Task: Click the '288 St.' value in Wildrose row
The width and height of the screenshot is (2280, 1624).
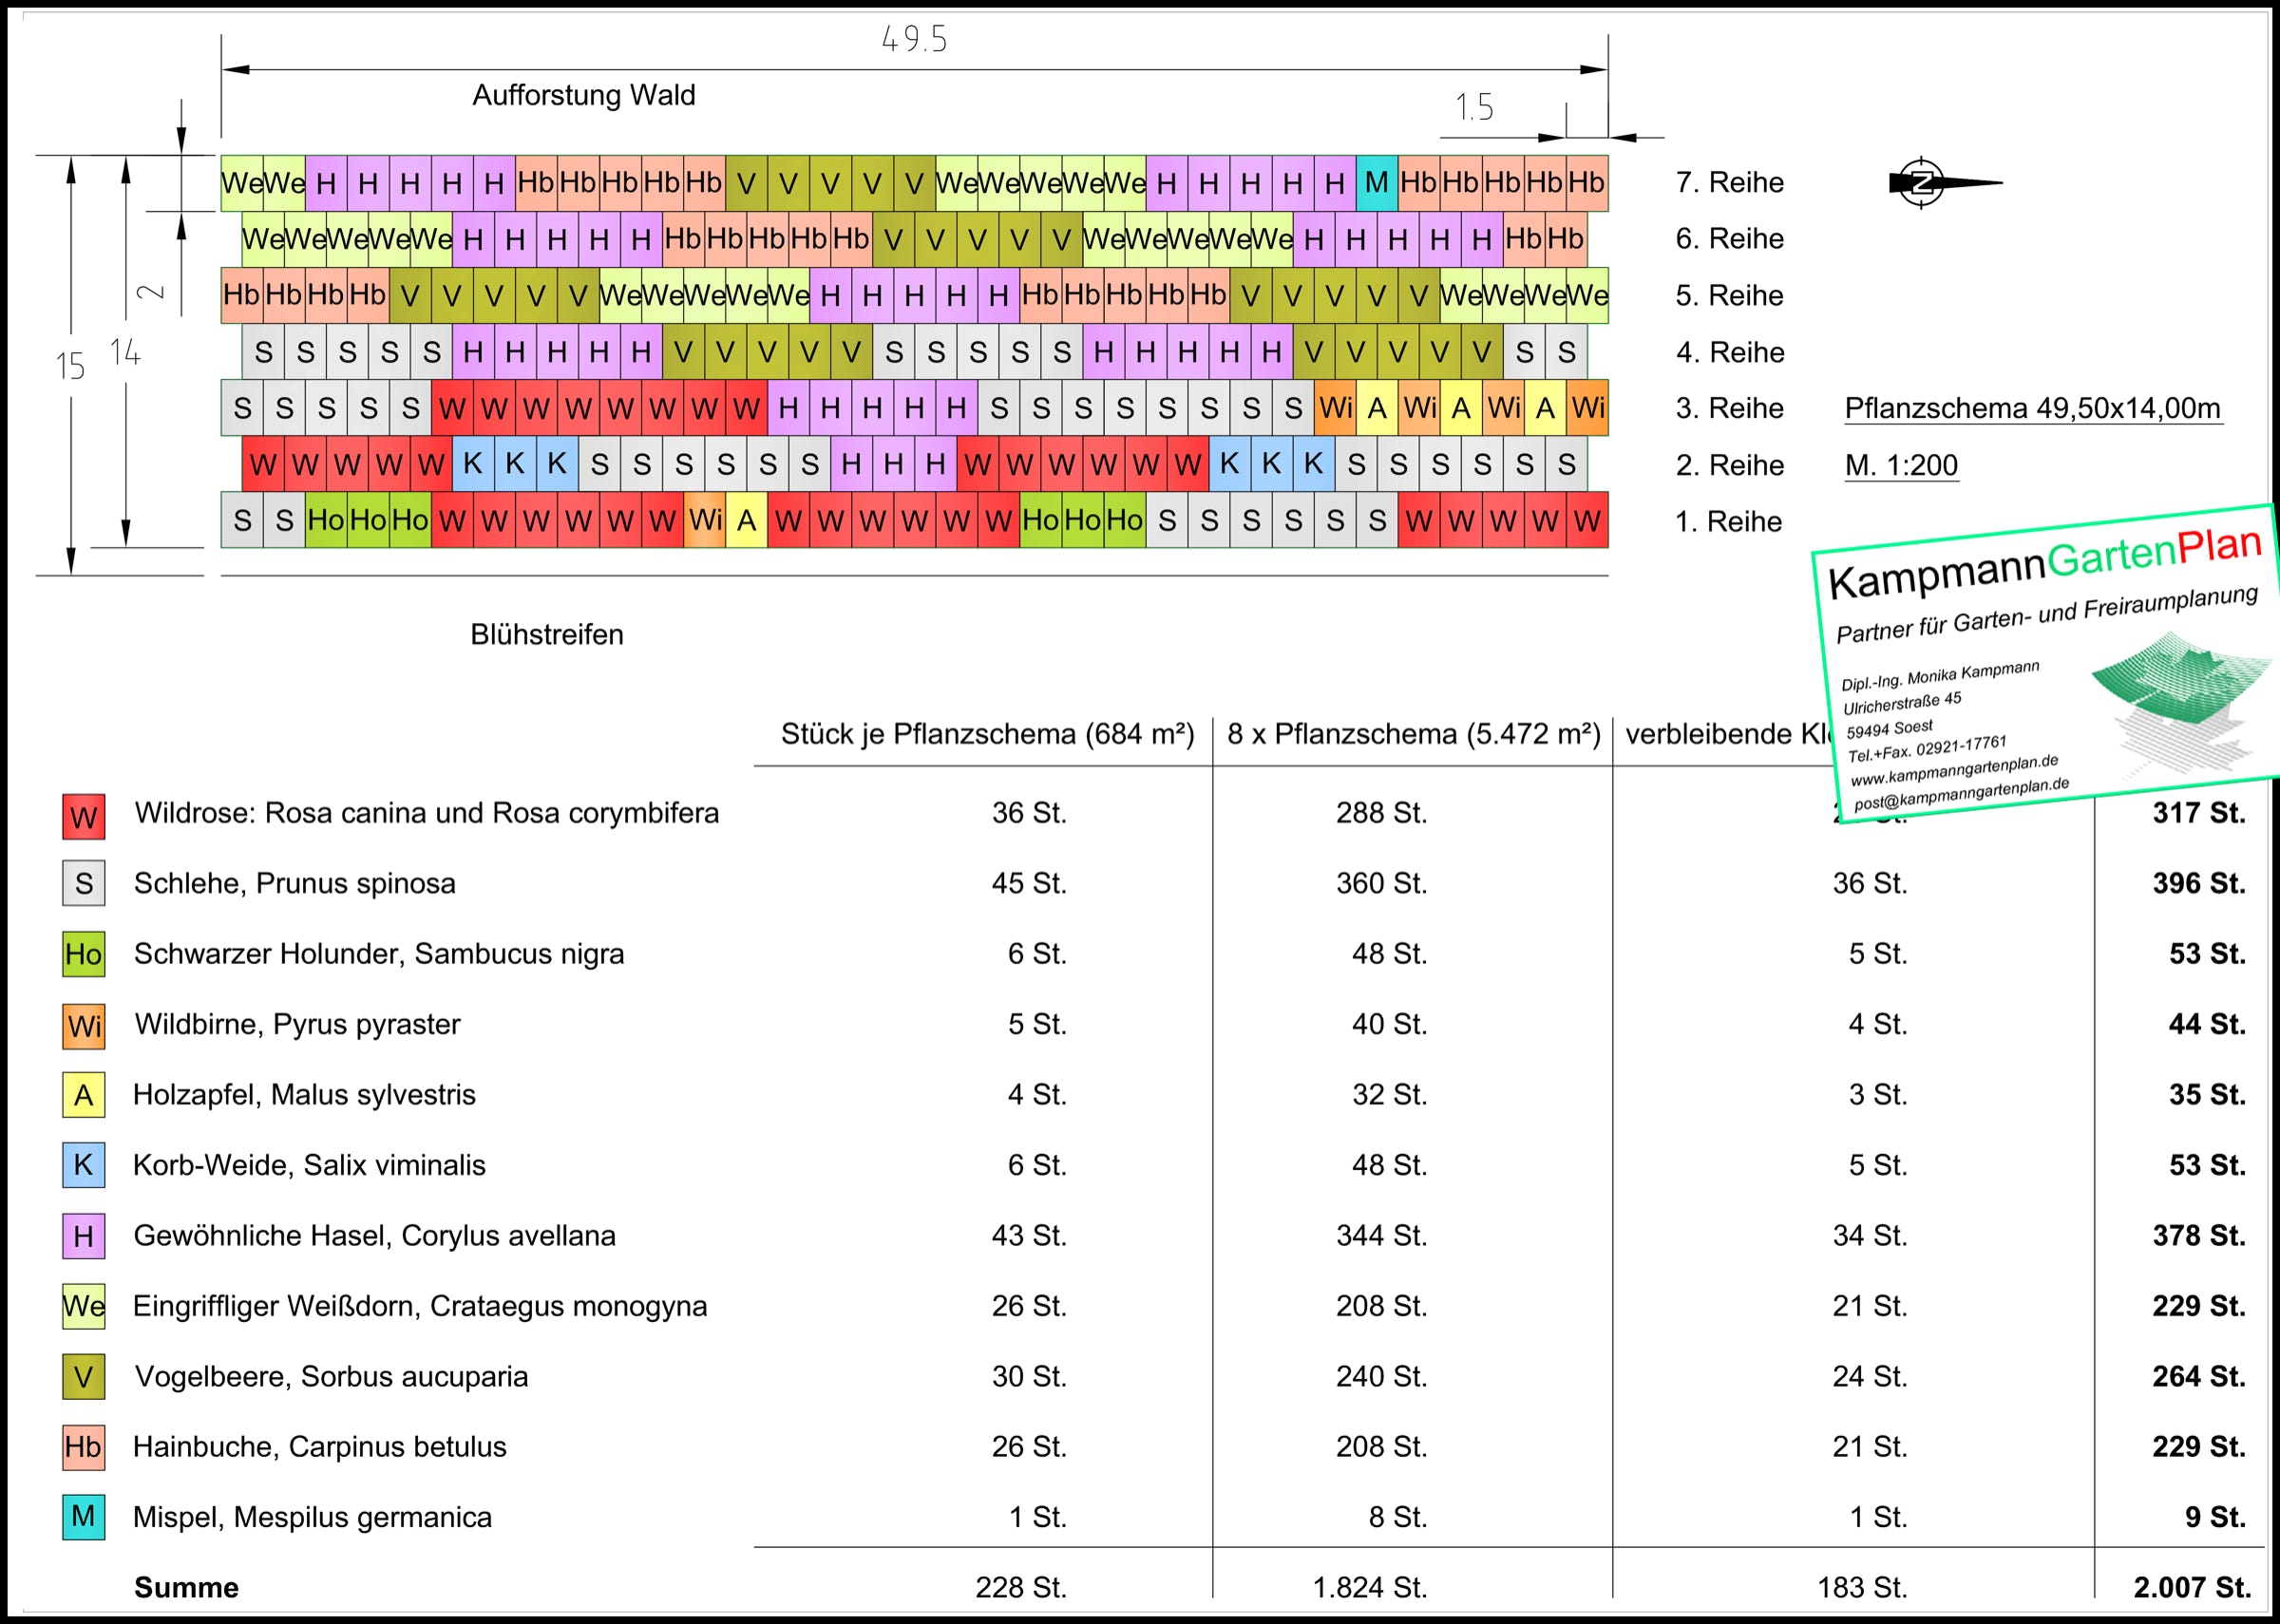Action: pyautogui.click(x=1381, y=813)
